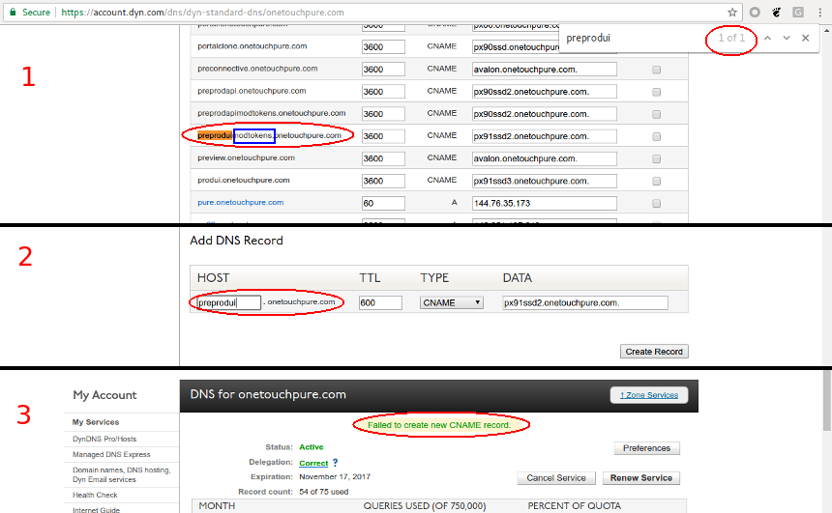Image resolution: width=832 pixels, height=513 pixels.
Task: Click 'preprodapi.onetouchpure.com' host name
Action: (x=252, y=91)
